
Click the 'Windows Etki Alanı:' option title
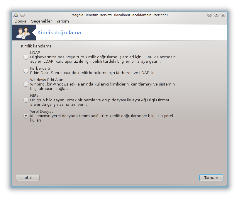[x=48, y=80]
